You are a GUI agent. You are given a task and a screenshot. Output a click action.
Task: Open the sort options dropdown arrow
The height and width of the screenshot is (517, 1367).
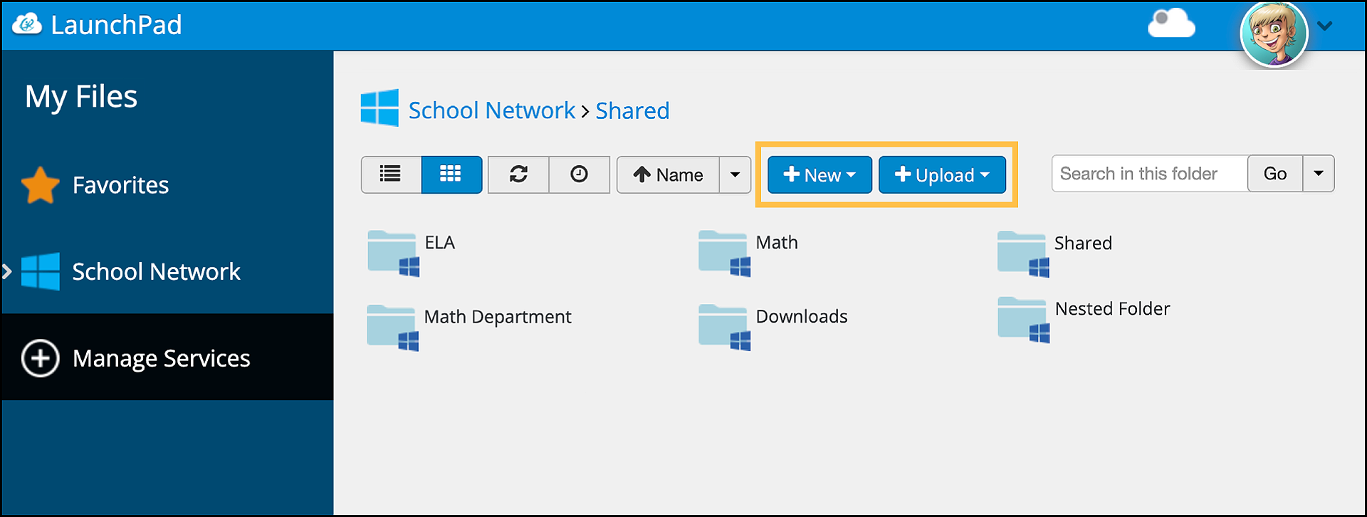735,174
